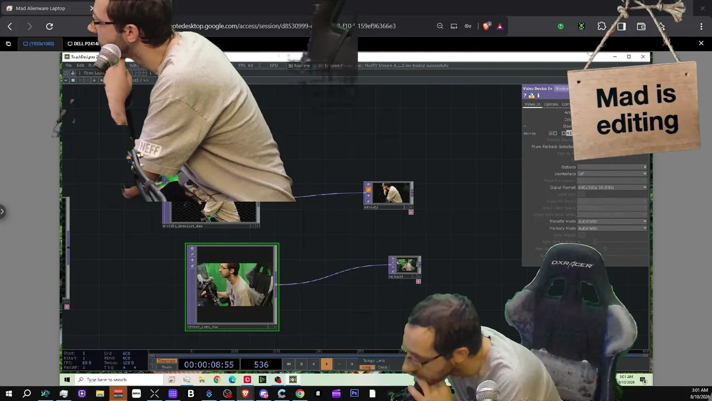Toggle the large green-screen node's viewer flag
The image size is (712, 401).
click(x=192, y=249)
